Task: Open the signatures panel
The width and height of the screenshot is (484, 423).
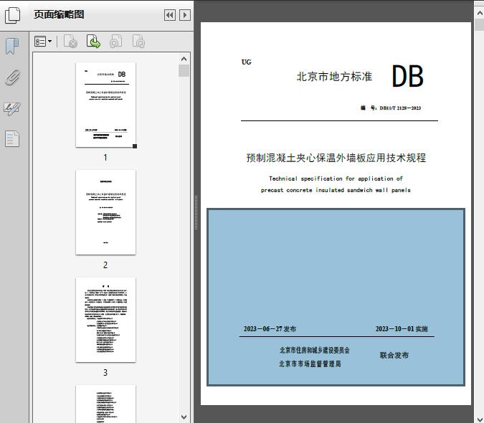Action: click(x=12, y=108)
